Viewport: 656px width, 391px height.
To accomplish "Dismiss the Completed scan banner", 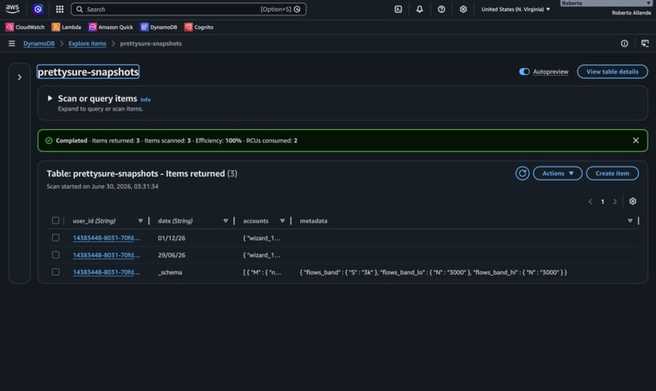I will click(636, 141).
